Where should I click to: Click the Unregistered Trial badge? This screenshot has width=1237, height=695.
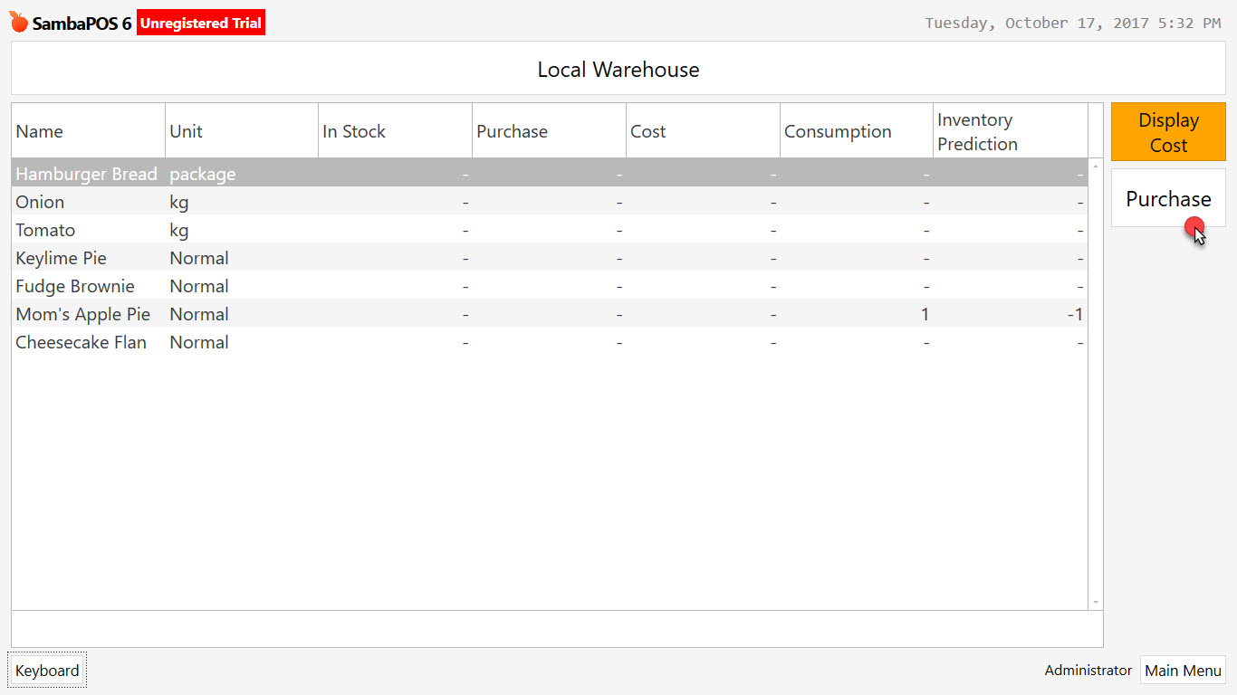click(200, 23)
